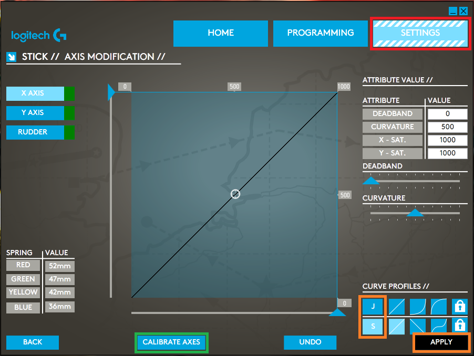The width and height of the screenshot is (474, 356).
Task: Click the UNDO button
Action: click(310, 342)
